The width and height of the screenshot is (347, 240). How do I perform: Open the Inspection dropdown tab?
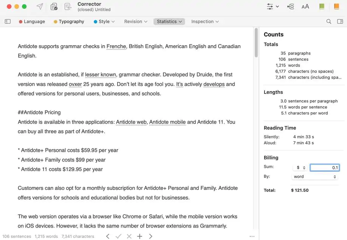205,21
